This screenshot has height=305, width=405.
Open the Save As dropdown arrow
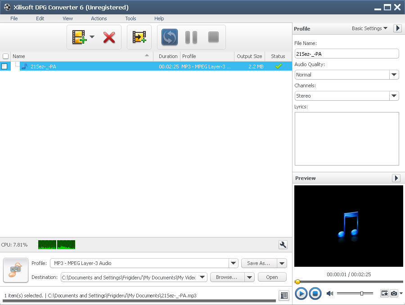pyautogui.click(x=282, y=263)
